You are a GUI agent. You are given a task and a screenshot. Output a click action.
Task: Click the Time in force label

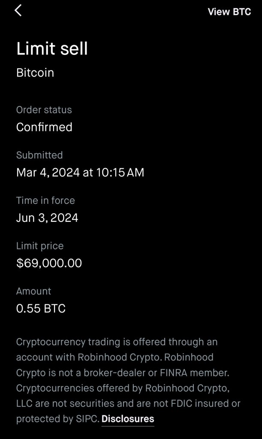tap(45, 200)
